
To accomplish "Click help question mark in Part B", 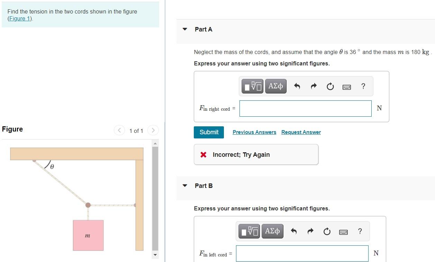I will tap(360, 231).
